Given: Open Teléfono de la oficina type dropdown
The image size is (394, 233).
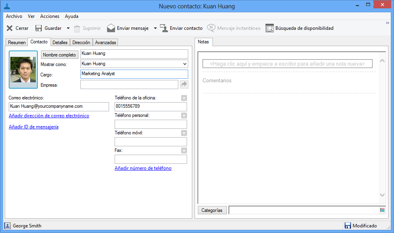Looking at the screenshot, I should (x=184, y=98).
